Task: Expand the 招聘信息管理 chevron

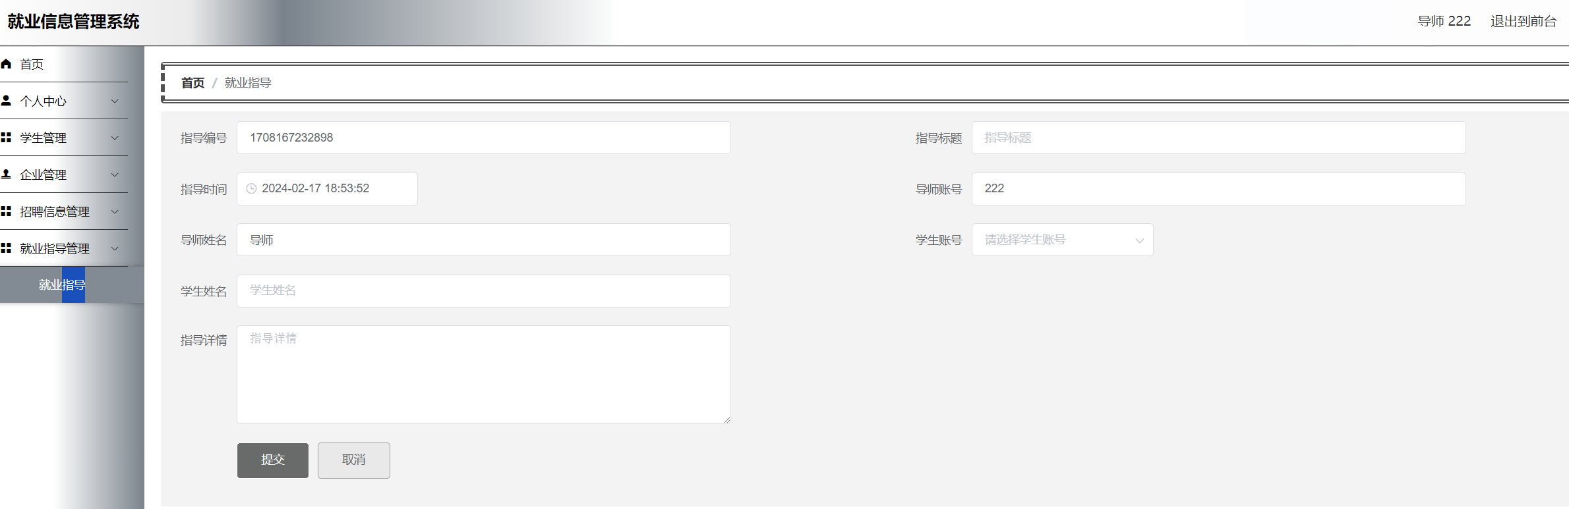Action: [x=115, y=211]
